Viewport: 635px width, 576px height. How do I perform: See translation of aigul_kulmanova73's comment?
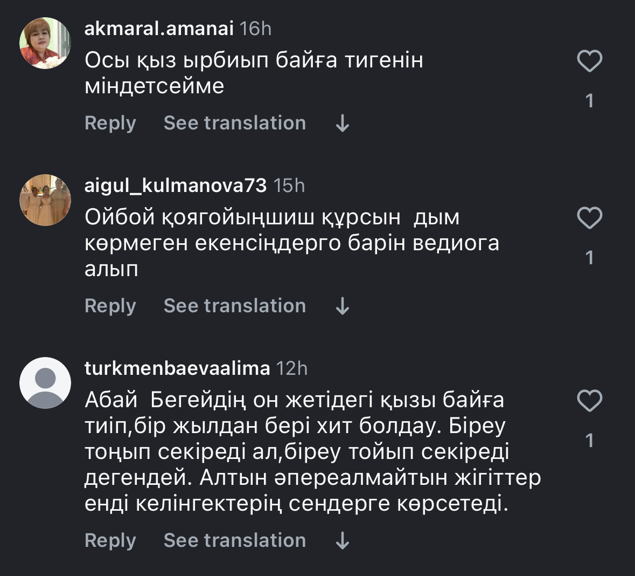click(x=235, y=306)
